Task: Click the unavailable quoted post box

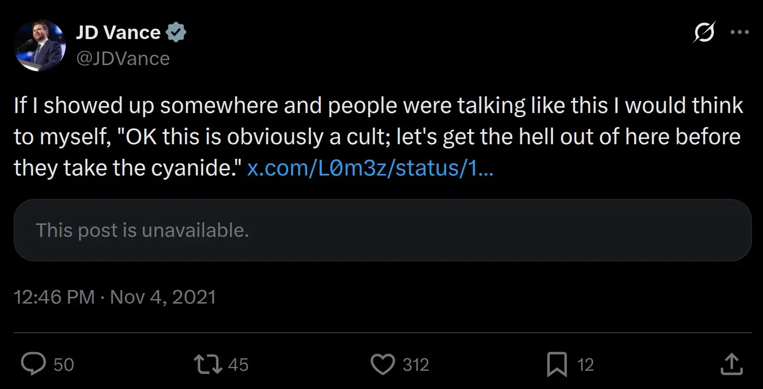Action: pyautogui.click(x=382, y=230)
